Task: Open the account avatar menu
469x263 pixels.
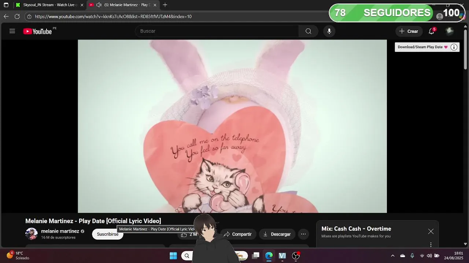Action: click(x=450, y=31)
